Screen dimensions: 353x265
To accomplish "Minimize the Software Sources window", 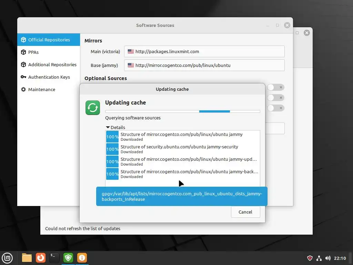I will click(268, 26).
